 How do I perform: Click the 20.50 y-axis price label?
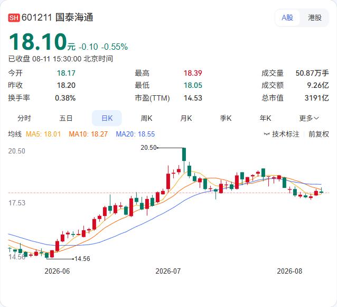point(17,151)
